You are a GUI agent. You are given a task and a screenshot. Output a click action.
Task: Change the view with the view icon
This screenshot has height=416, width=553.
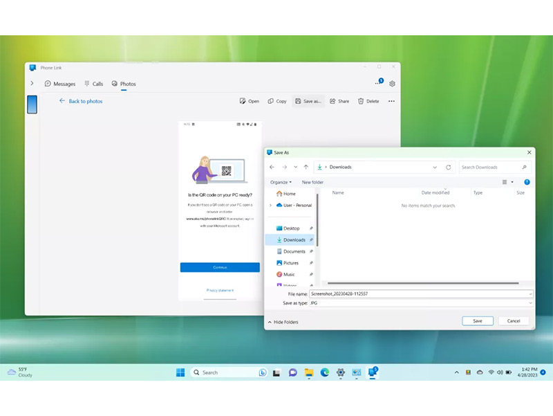505,182
